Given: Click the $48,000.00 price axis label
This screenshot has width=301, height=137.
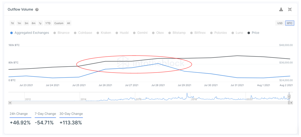Looking at the screenshot, I should [x=286, y=45].
